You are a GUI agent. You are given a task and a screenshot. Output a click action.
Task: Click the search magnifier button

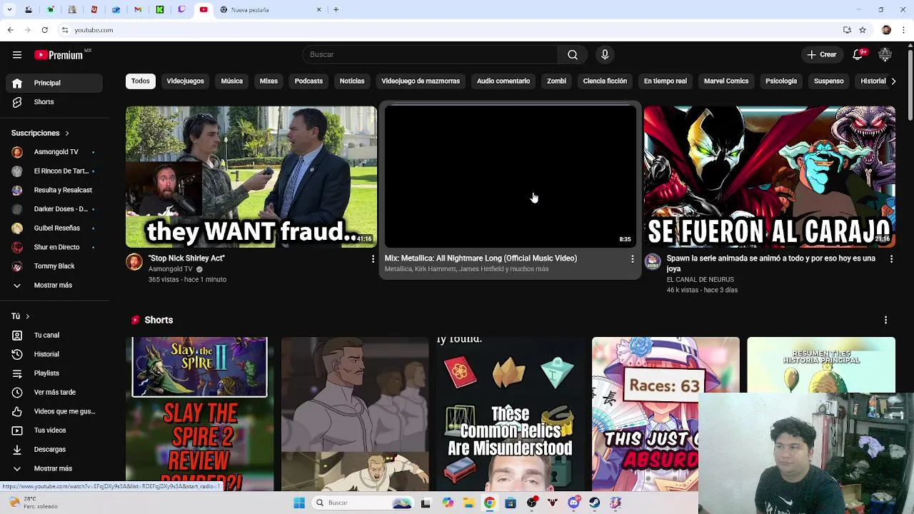point(573,55)
